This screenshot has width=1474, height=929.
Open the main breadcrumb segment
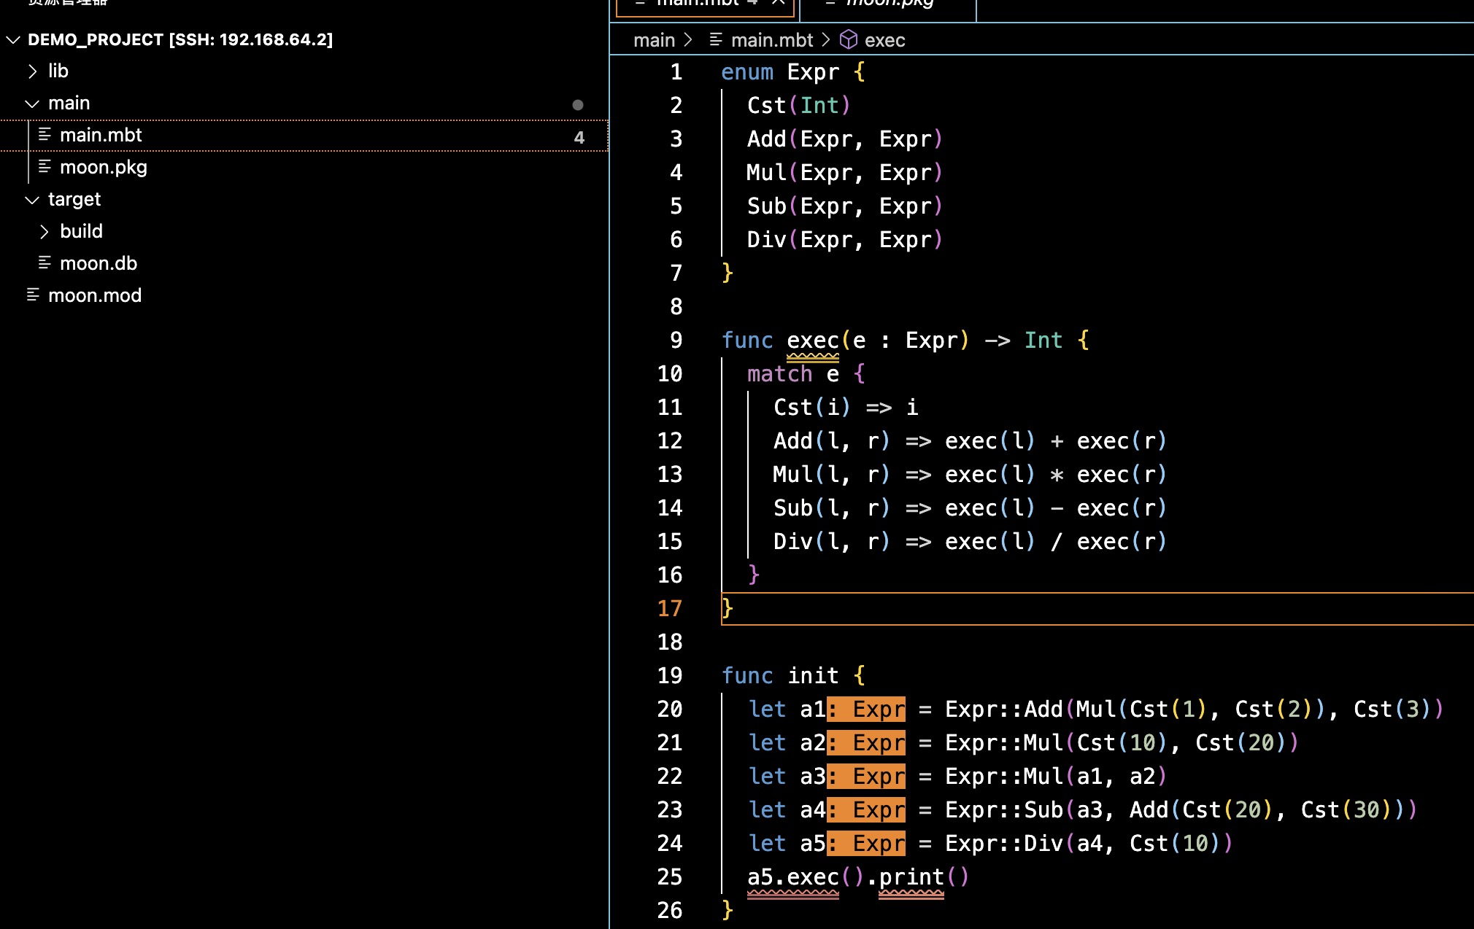(654, 39)
